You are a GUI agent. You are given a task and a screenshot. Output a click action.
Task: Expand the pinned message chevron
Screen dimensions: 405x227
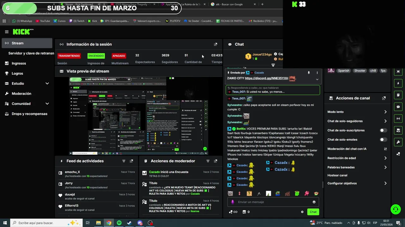click(317, 79)
